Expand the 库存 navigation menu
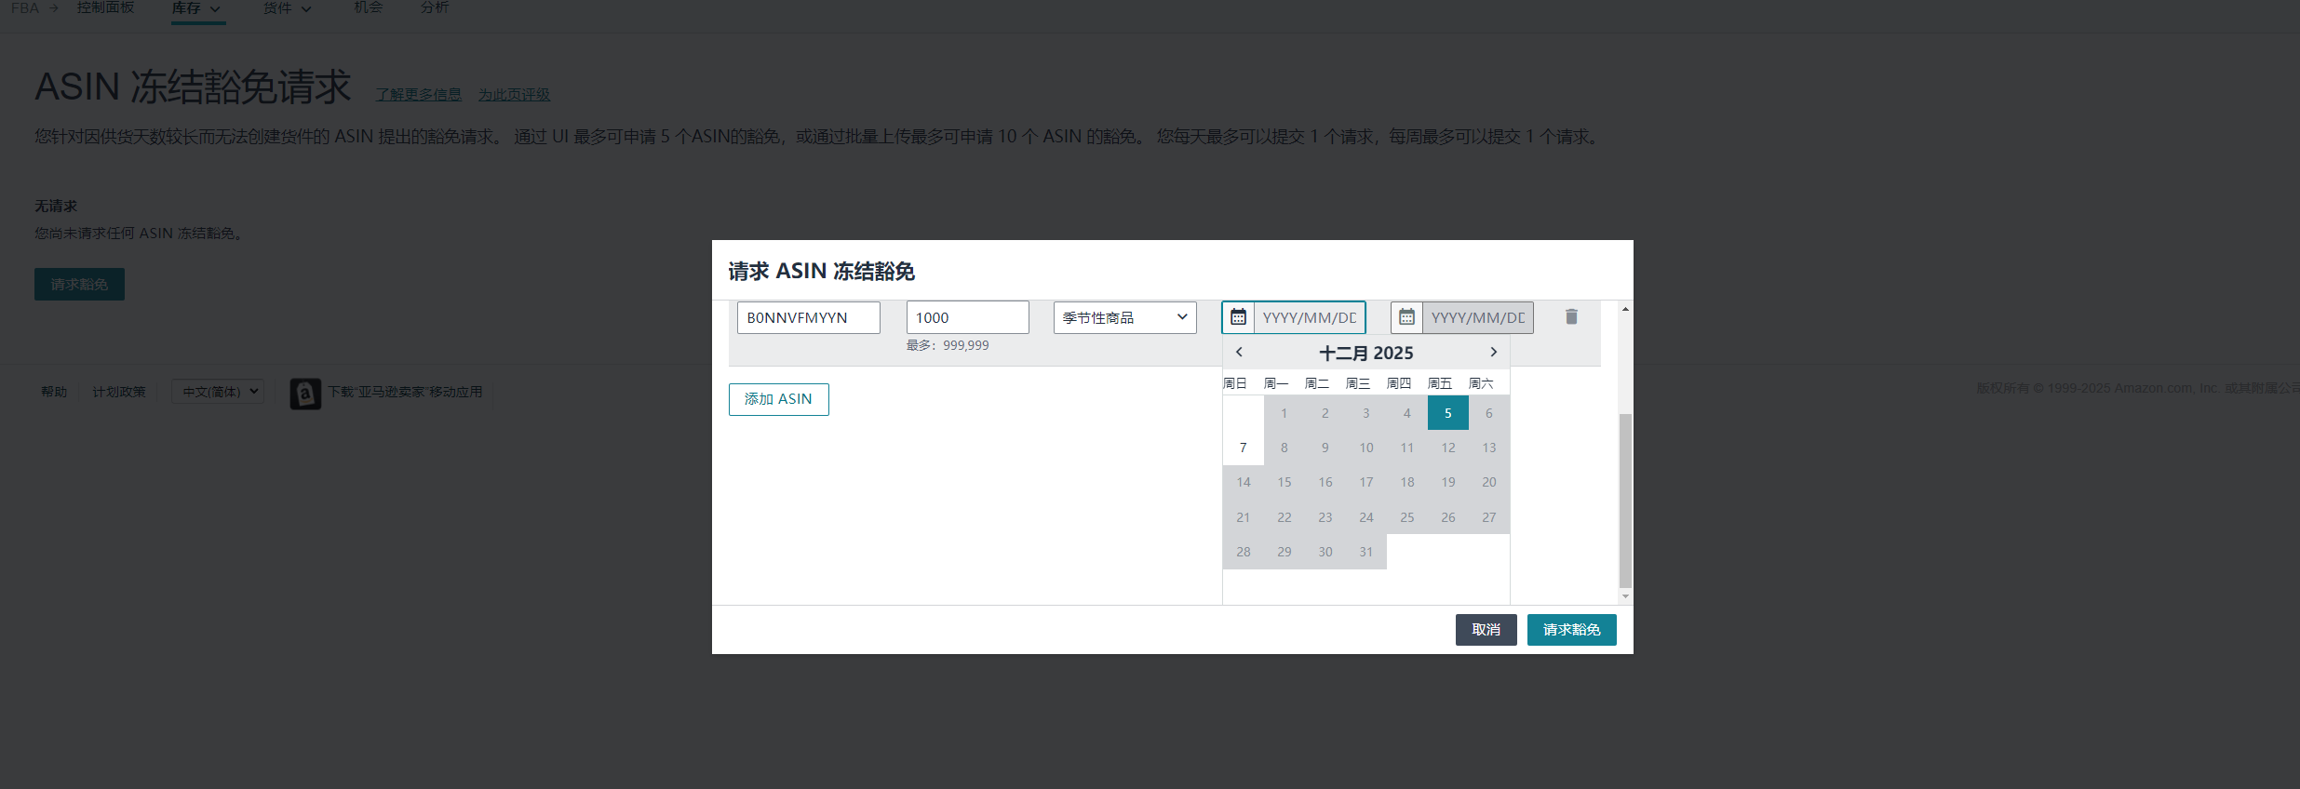Viewport: 2300px width, 789px height. (196, 8)
